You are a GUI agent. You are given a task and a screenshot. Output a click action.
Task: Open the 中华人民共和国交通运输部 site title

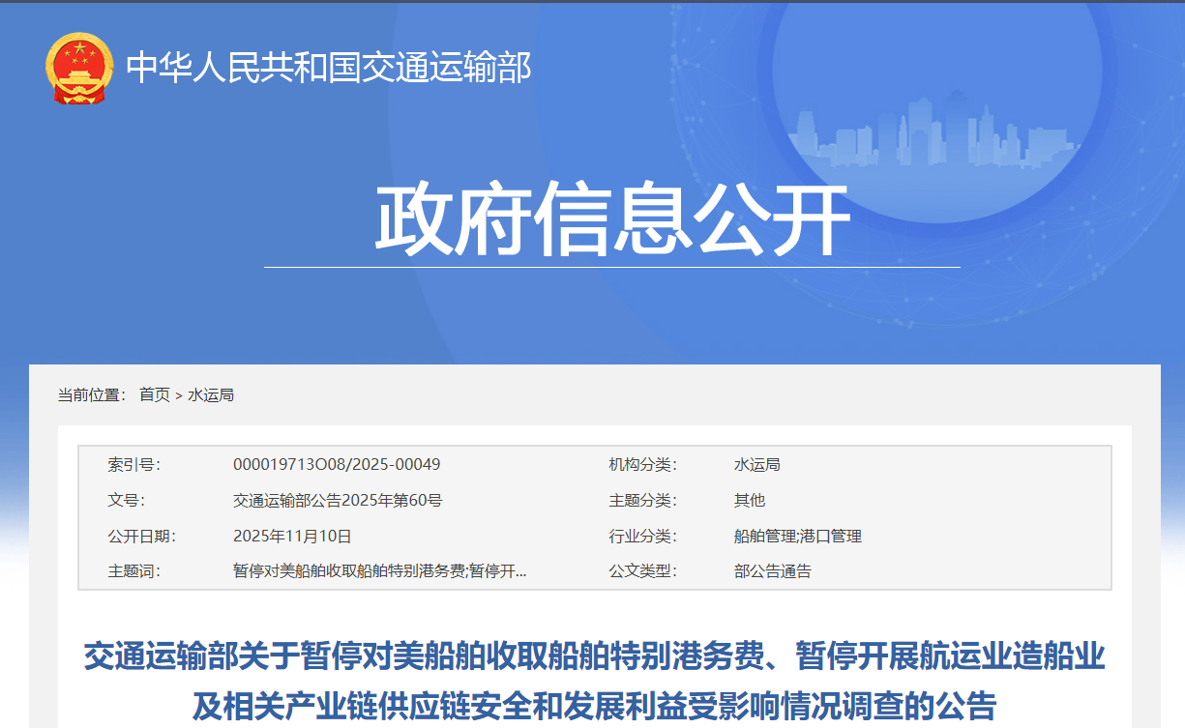(329, 68)
